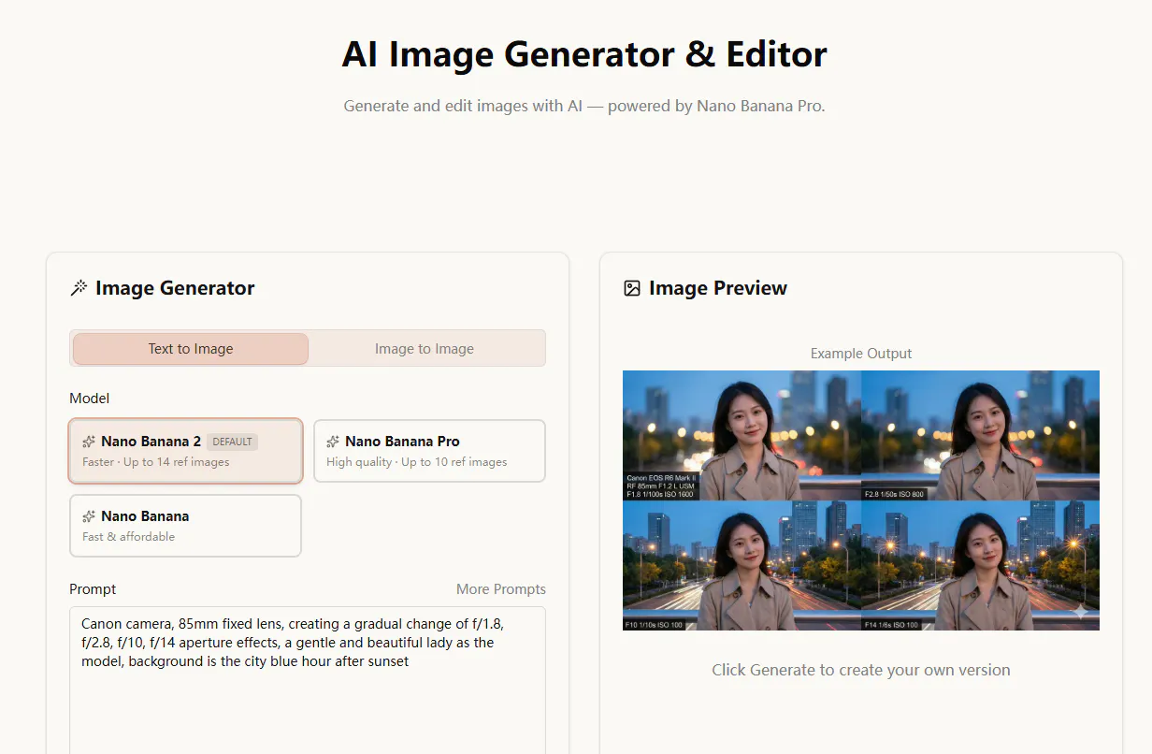Click the 'Model' label
1152x754 pixels.
pos(90,399)
